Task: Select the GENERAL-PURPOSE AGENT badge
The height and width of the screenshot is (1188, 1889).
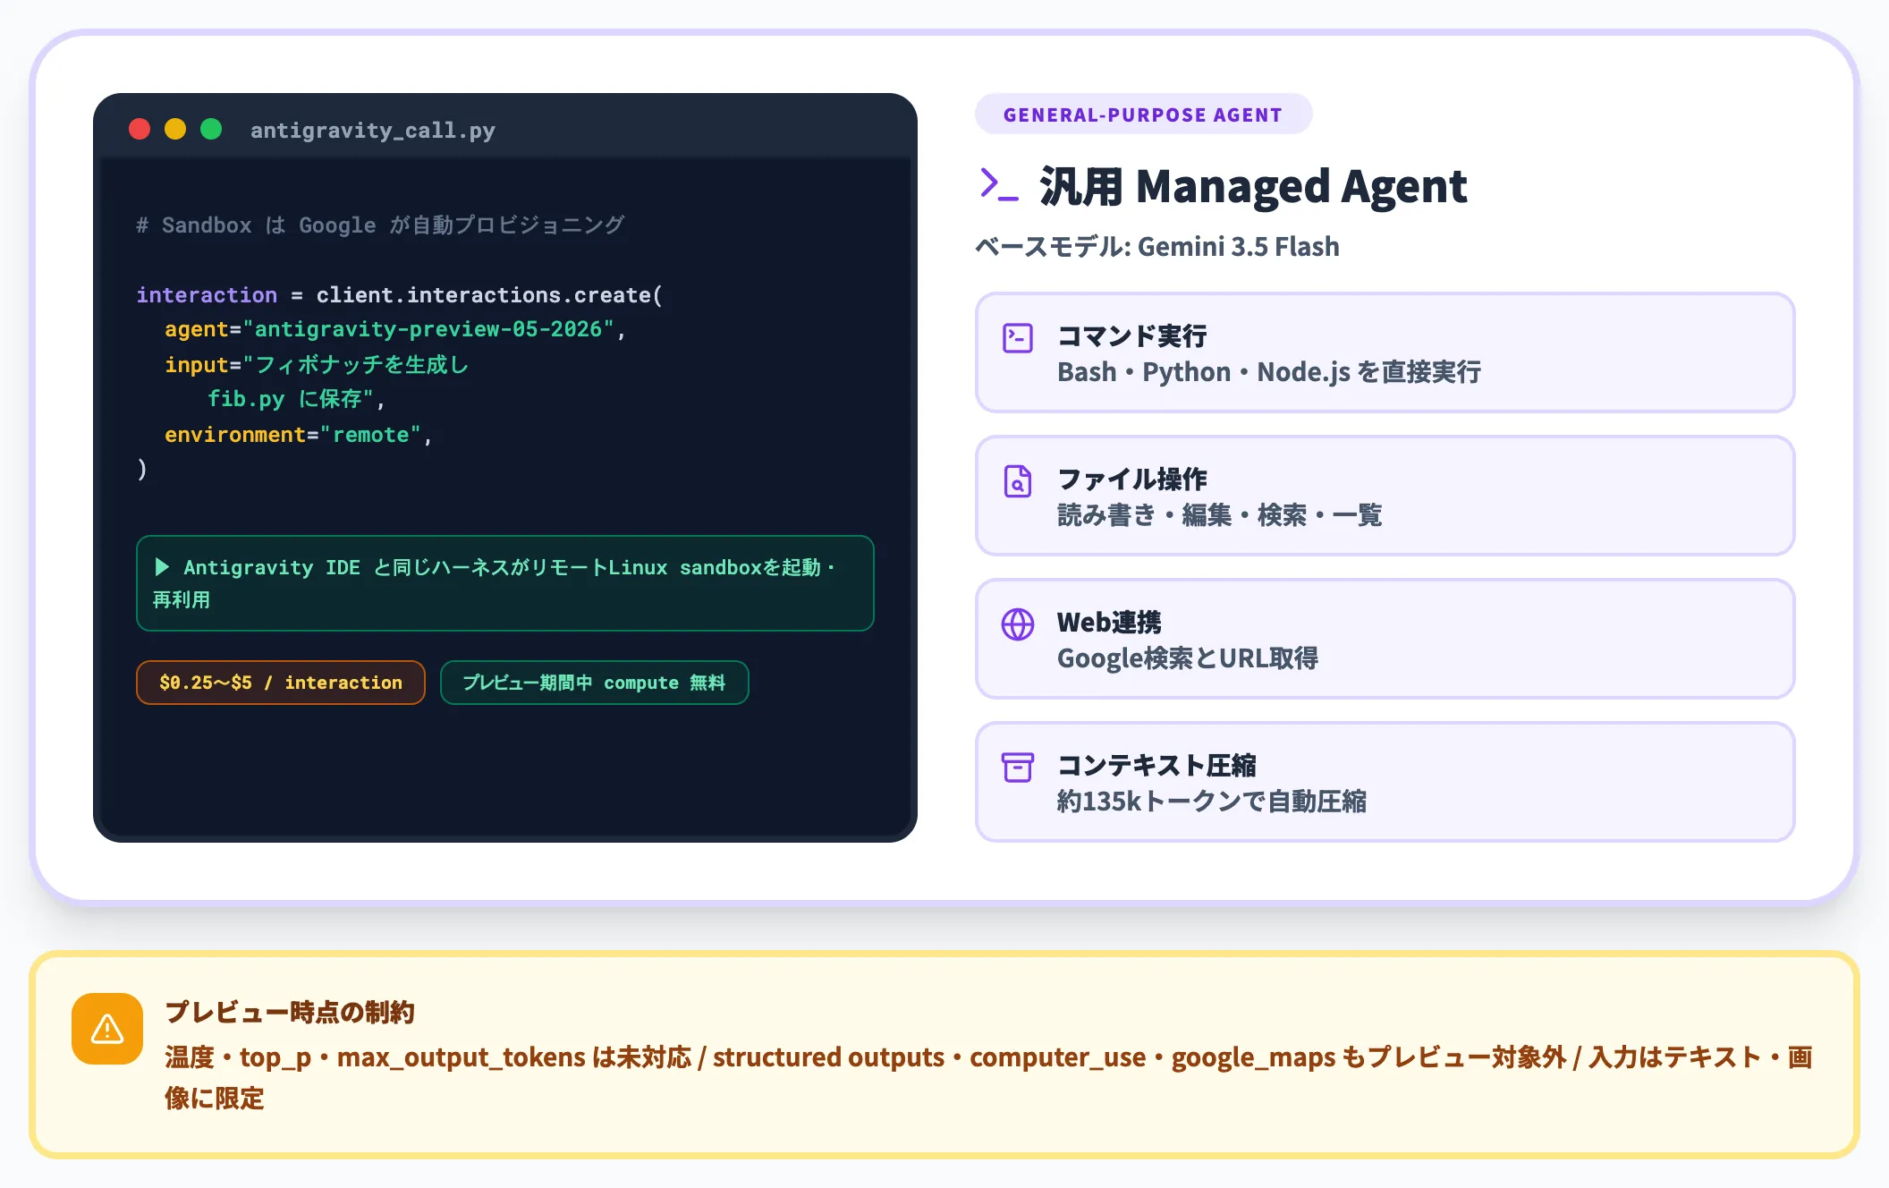Action: coord(1143,115)
